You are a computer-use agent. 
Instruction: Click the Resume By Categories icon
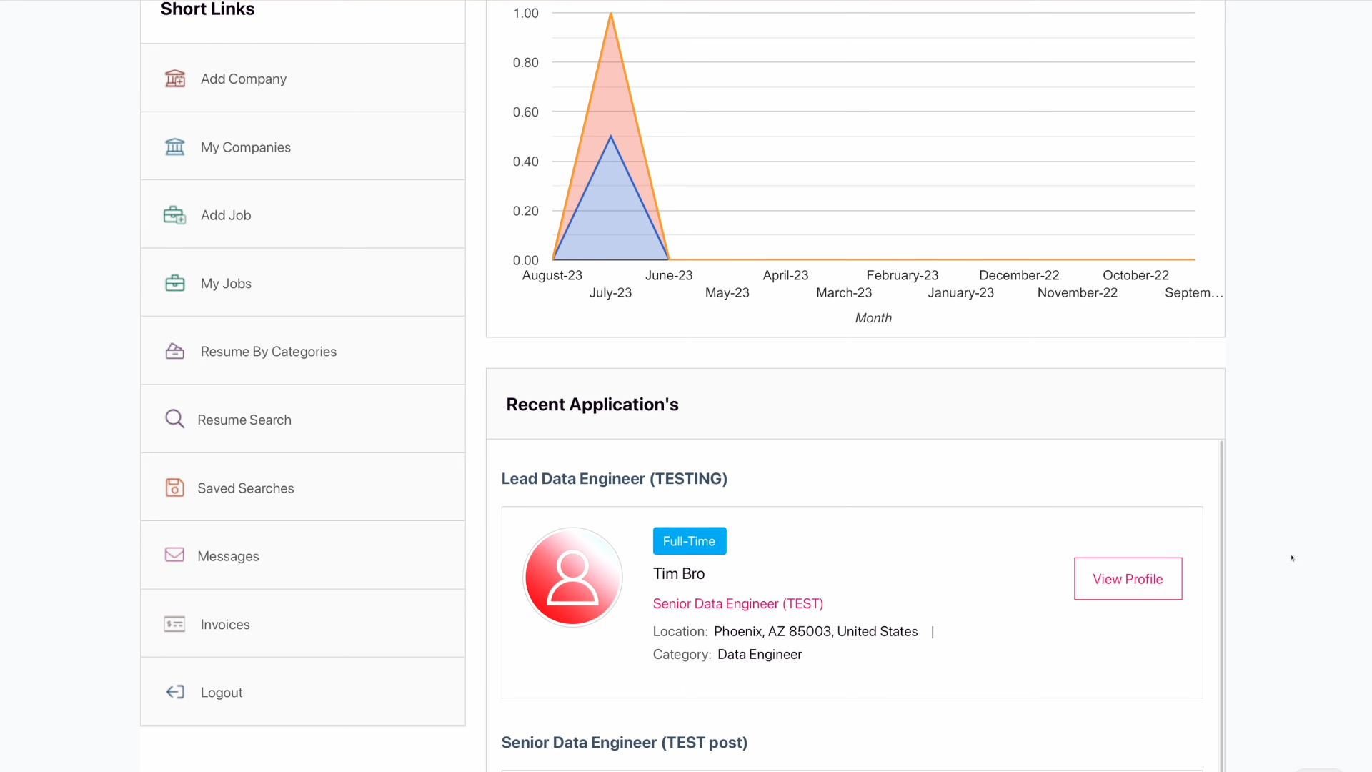(175, 351)
